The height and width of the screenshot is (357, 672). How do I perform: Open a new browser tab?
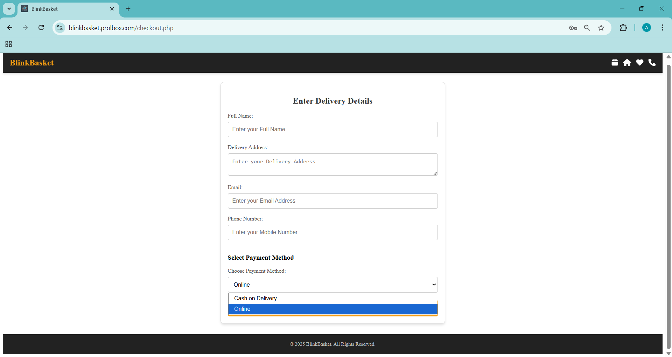(x=128, y=9)
